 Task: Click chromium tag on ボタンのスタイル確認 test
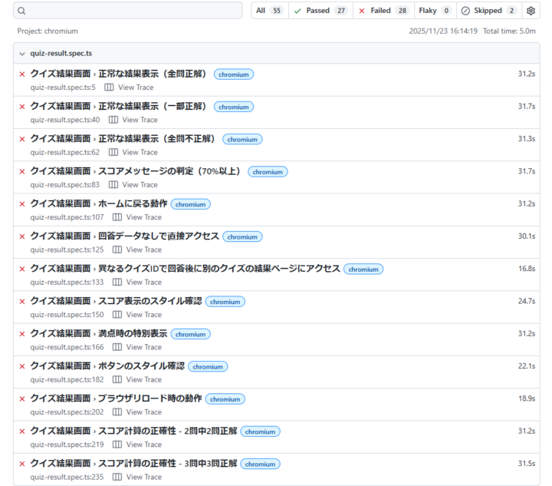coord(208,367)
